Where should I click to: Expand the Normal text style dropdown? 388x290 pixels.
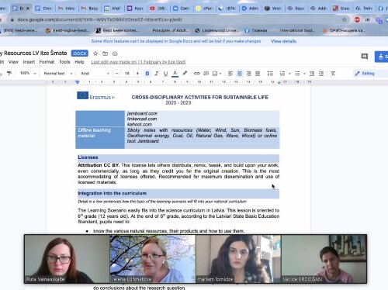[x=58, y=74]
